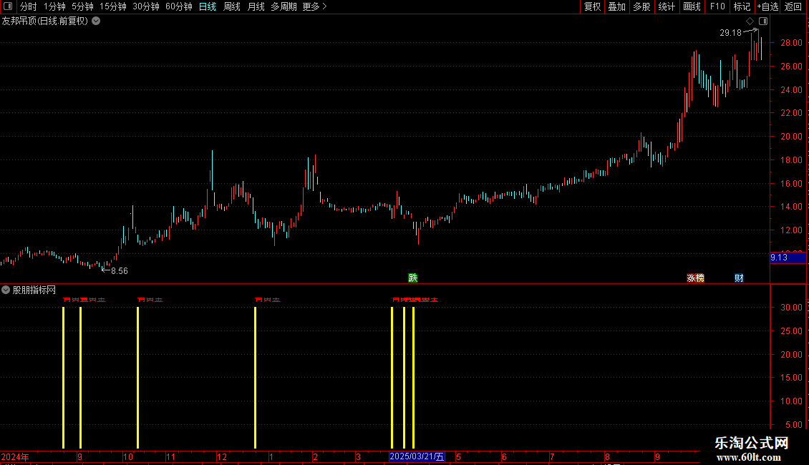This screenshot has height=465, width=809.
Task: Click the red 涨榜 marker icon
Action: tap(695, 278)
